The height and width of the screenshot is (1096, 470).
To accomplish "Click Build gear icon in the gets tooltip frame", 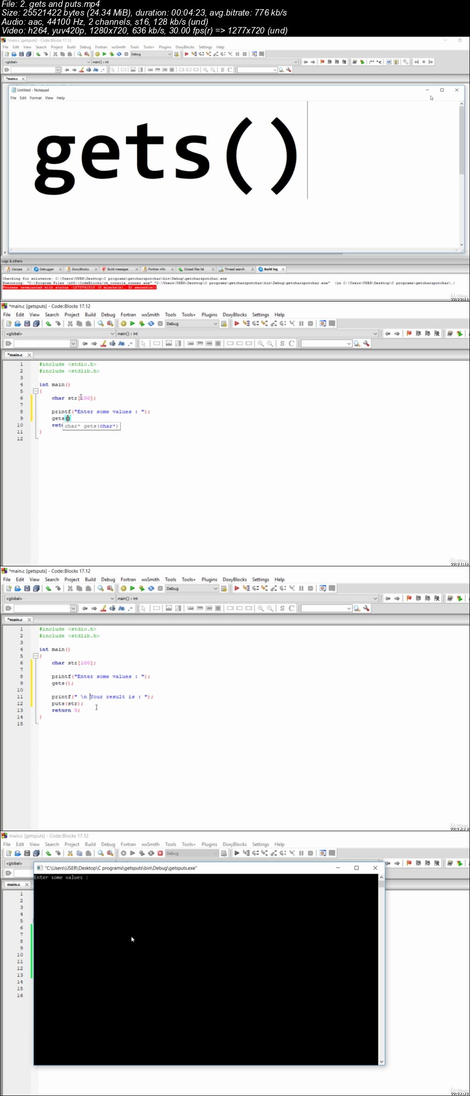I will [123, 324].
